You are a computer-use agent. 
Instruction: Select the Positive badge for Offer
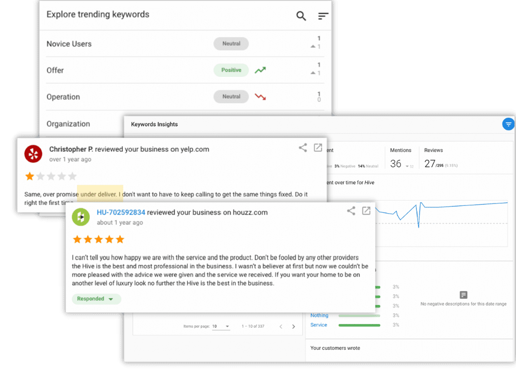coord(231,70)
